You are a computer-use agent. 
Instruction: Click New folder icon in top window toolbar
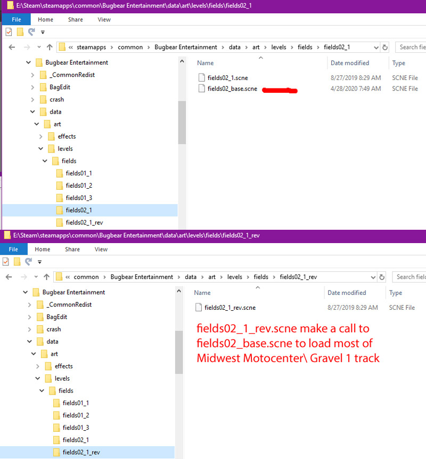click(x=20, y=32)
